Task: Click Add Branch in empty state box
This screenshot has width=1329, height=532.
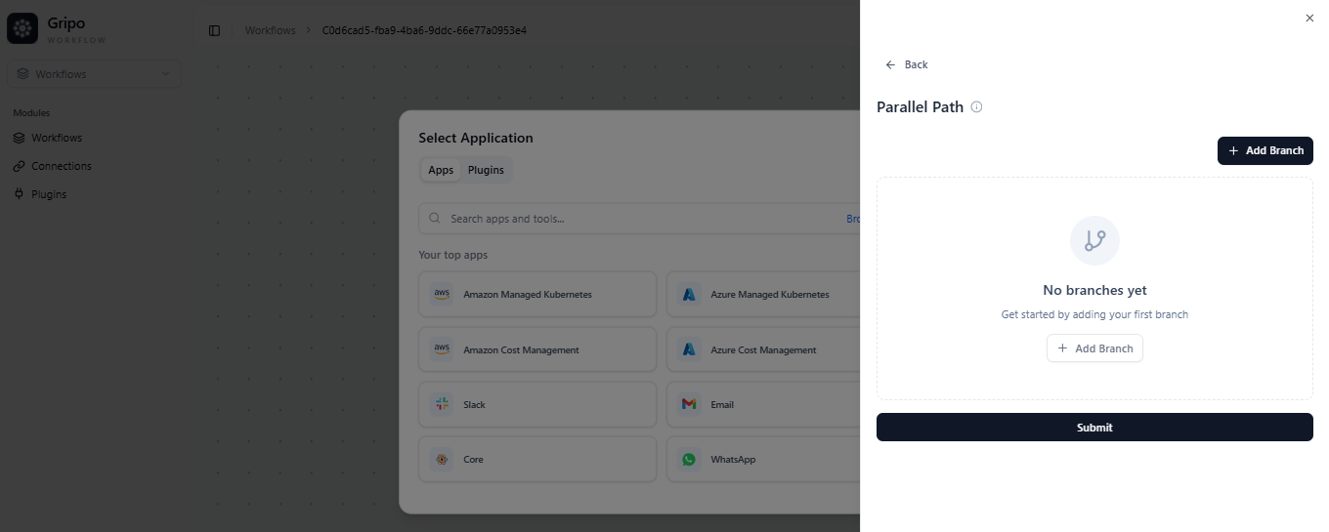Action: pyautogui.click(x=1094, y=348)
